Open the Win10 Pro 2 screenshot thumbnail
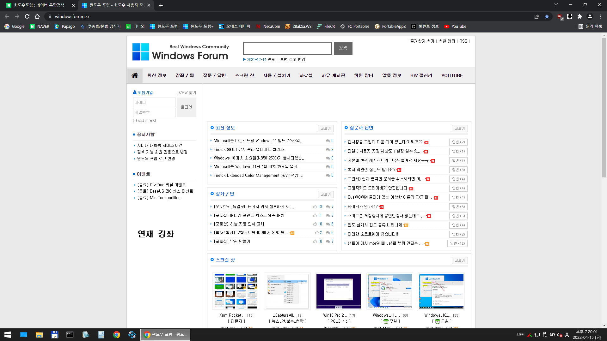 (x=338, y=291)
